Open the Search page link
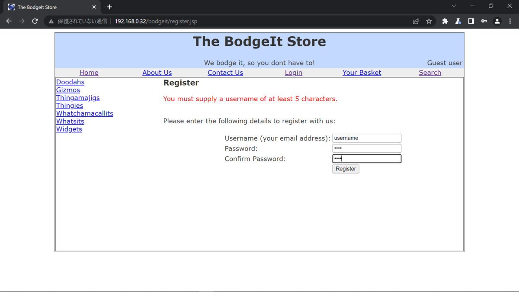 [430, 73]
